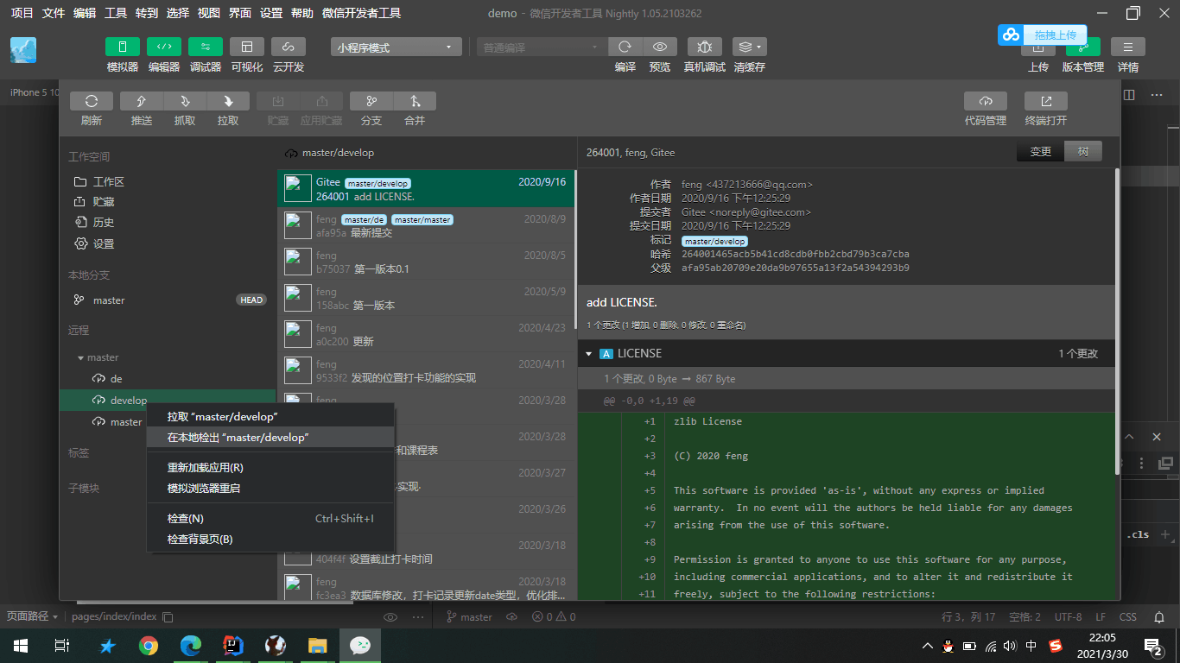Select commit afa95a in list
The width and height of the screenshot is (1180, 663).
[x=427, y=225]
